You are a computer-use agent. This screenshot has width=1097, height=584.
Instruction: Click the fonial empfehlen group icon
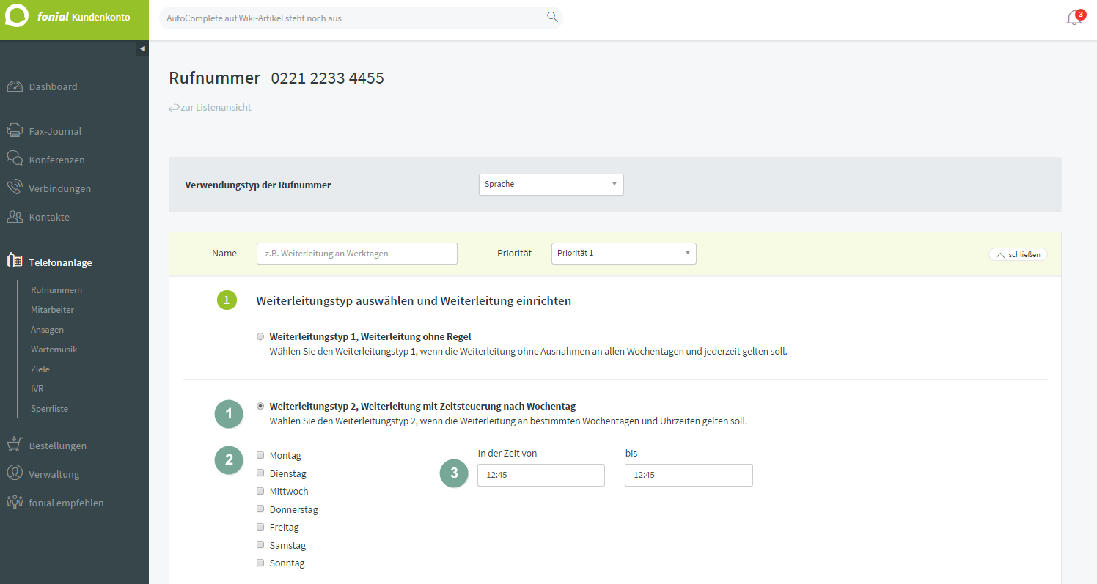(x=15, y=503)
